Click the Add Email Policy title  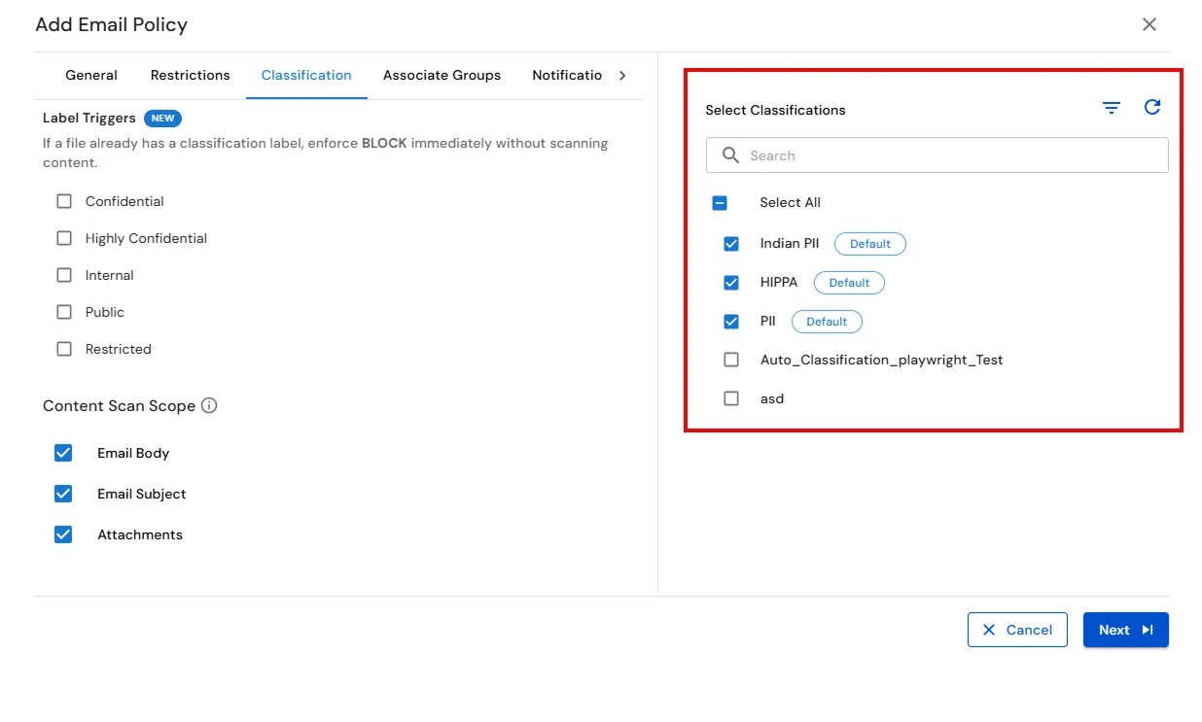[x=112, y=24]
